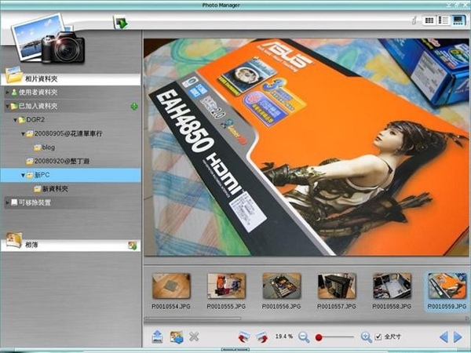The width and height of the screenshot is (471, 353).
Task: Click the gray X delete icon
Action: [x=194, y=337]
